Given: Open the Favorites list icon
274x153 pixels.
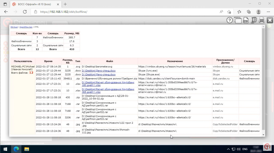Looking at the screenshot, I should (239, 12).
